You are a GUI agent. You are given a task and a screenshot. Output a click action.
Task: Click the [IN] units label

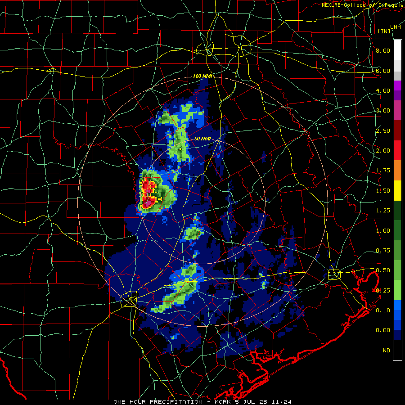(384, 31)
